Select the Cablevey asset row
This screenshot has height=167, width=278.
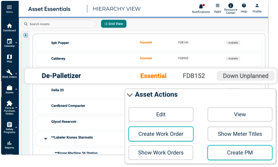click(149, 60)
